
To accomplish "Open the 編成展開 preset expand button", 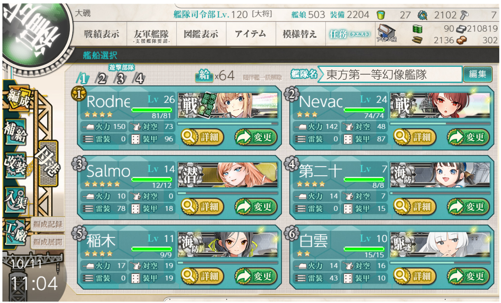I will tap(47, 242).
